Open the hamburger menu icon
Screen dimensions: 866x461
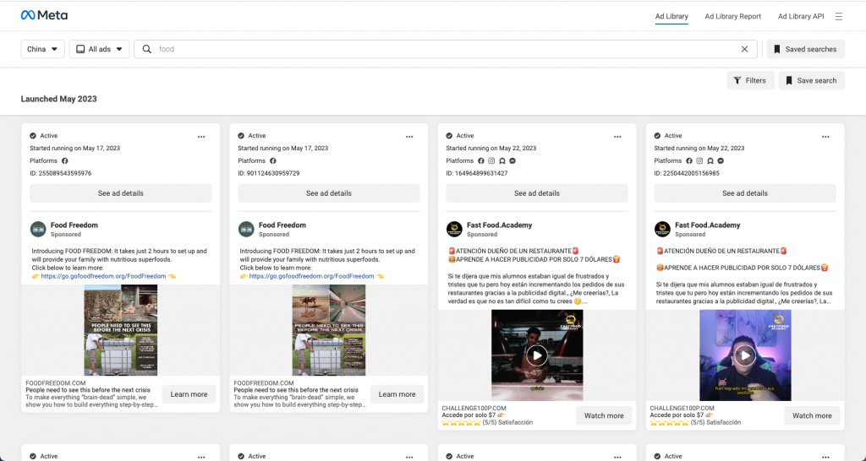pos(838,17)
